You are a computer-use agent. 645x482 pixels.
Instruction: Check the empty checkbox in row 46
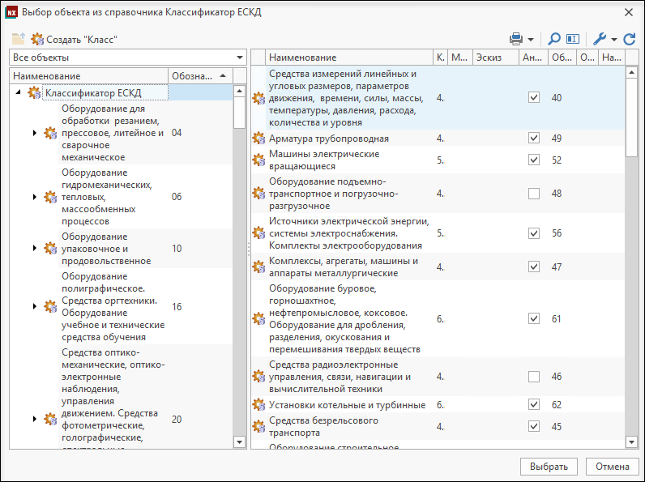pyautogui.click(x=533, y=377)
